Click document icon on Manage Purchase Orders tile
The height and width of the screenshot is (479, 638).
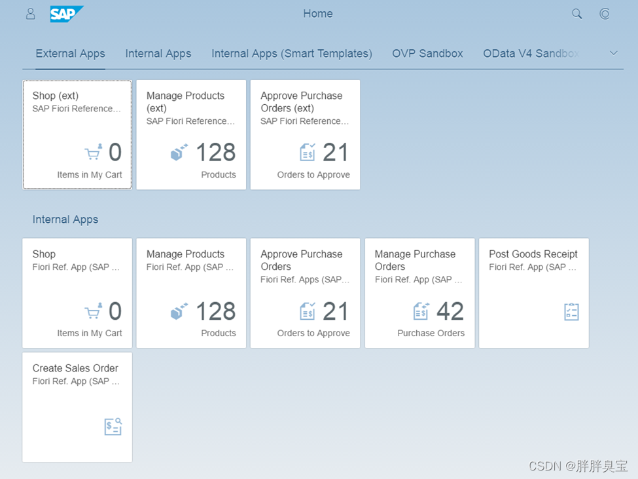coord(421,311)
